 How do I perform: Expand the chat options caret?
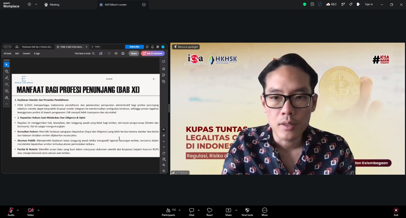[199, 210]
